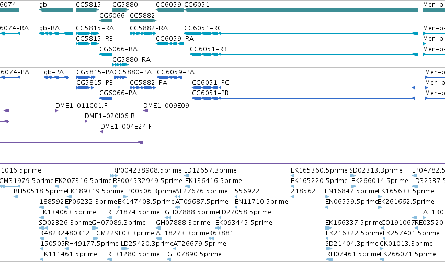Click transcript CG5882-RA
This screenshot has width=445, height=262.
pos(143,33)
